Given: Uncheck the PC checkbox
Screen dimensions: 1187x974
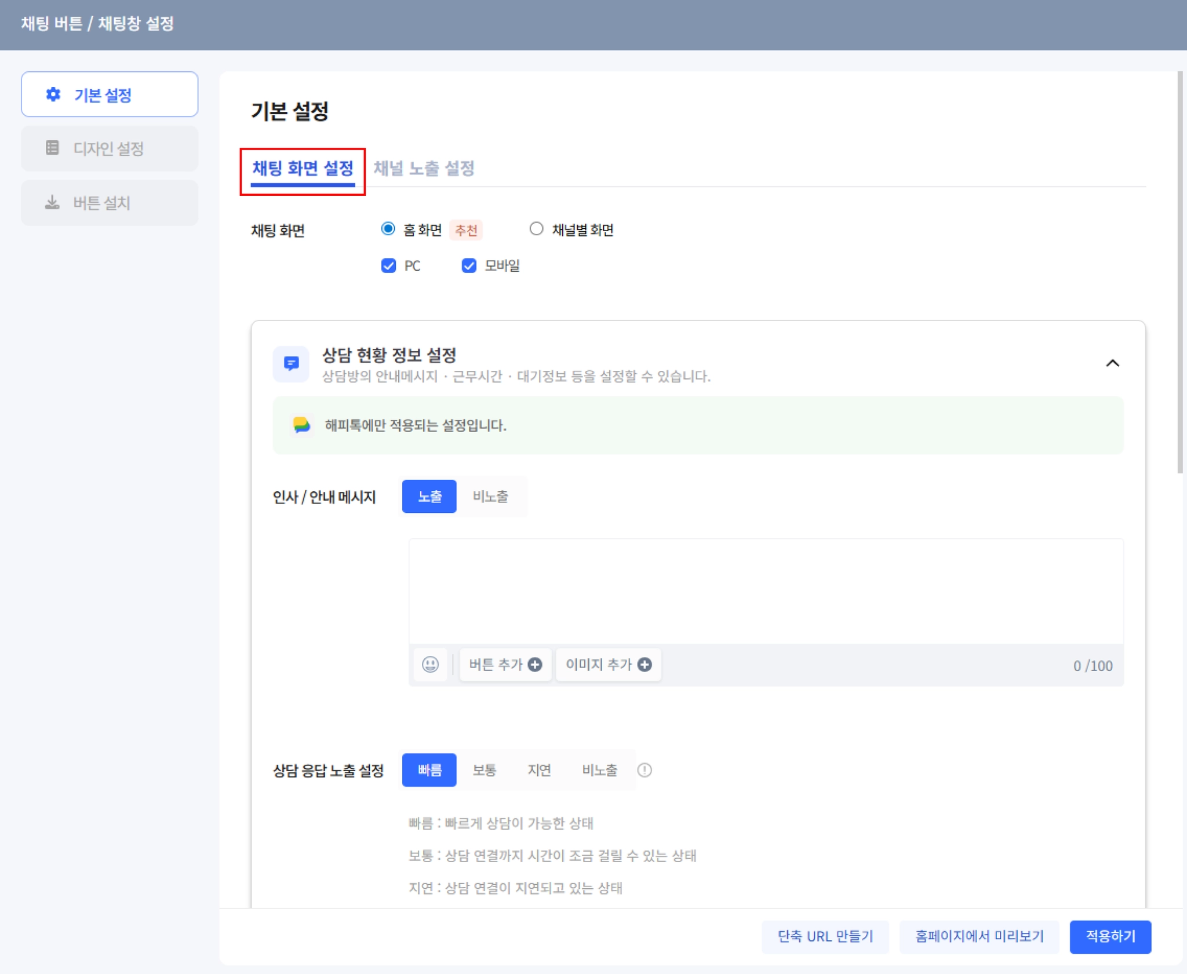Looking at the screenshot, I should click(388, 266).
